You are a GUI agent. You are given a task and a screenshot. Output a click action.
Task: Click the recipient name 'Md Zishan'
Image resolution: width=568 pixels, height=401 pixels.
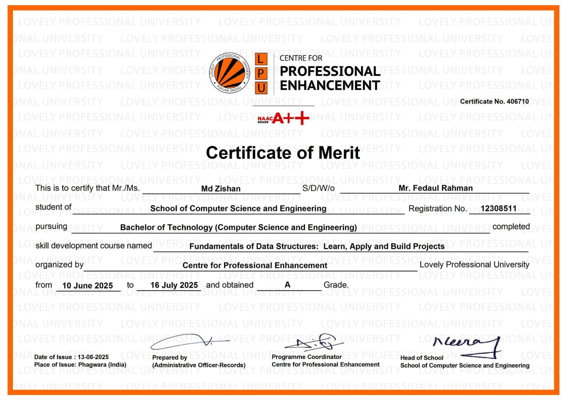point(221,189)
